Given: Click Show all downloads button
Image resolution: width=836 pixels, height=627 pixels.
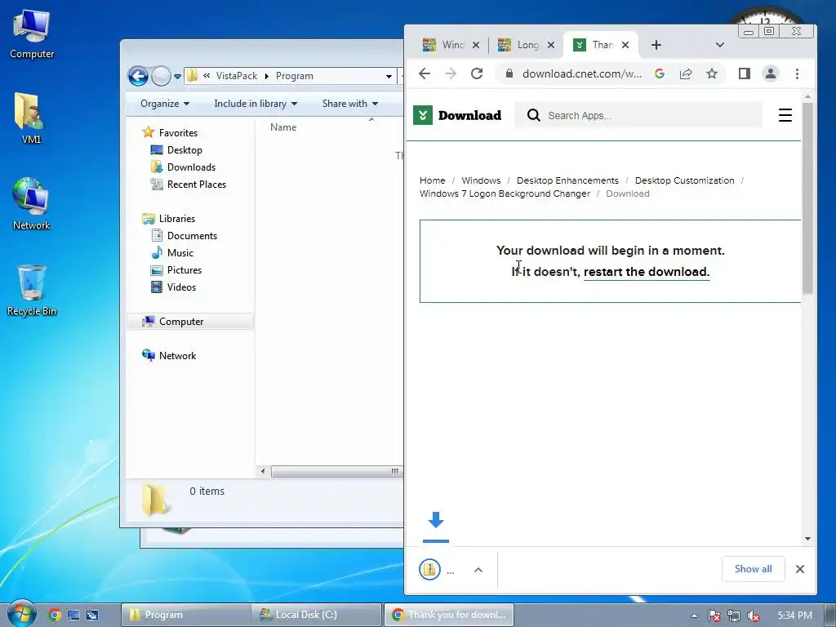Looking at the screenshot, I should [753, 569].
